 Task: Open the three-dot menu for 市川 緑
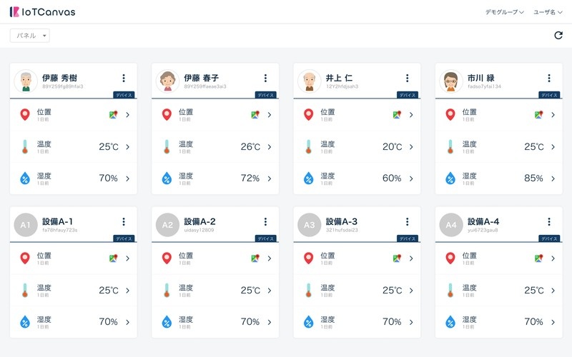[549, 79]
